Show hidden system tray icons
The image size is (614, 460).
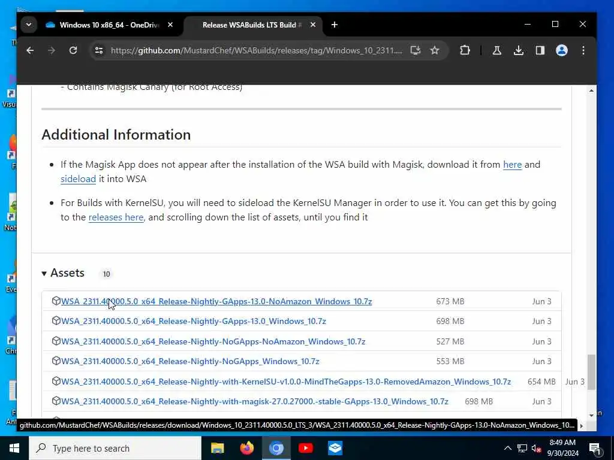click(507, 448)
